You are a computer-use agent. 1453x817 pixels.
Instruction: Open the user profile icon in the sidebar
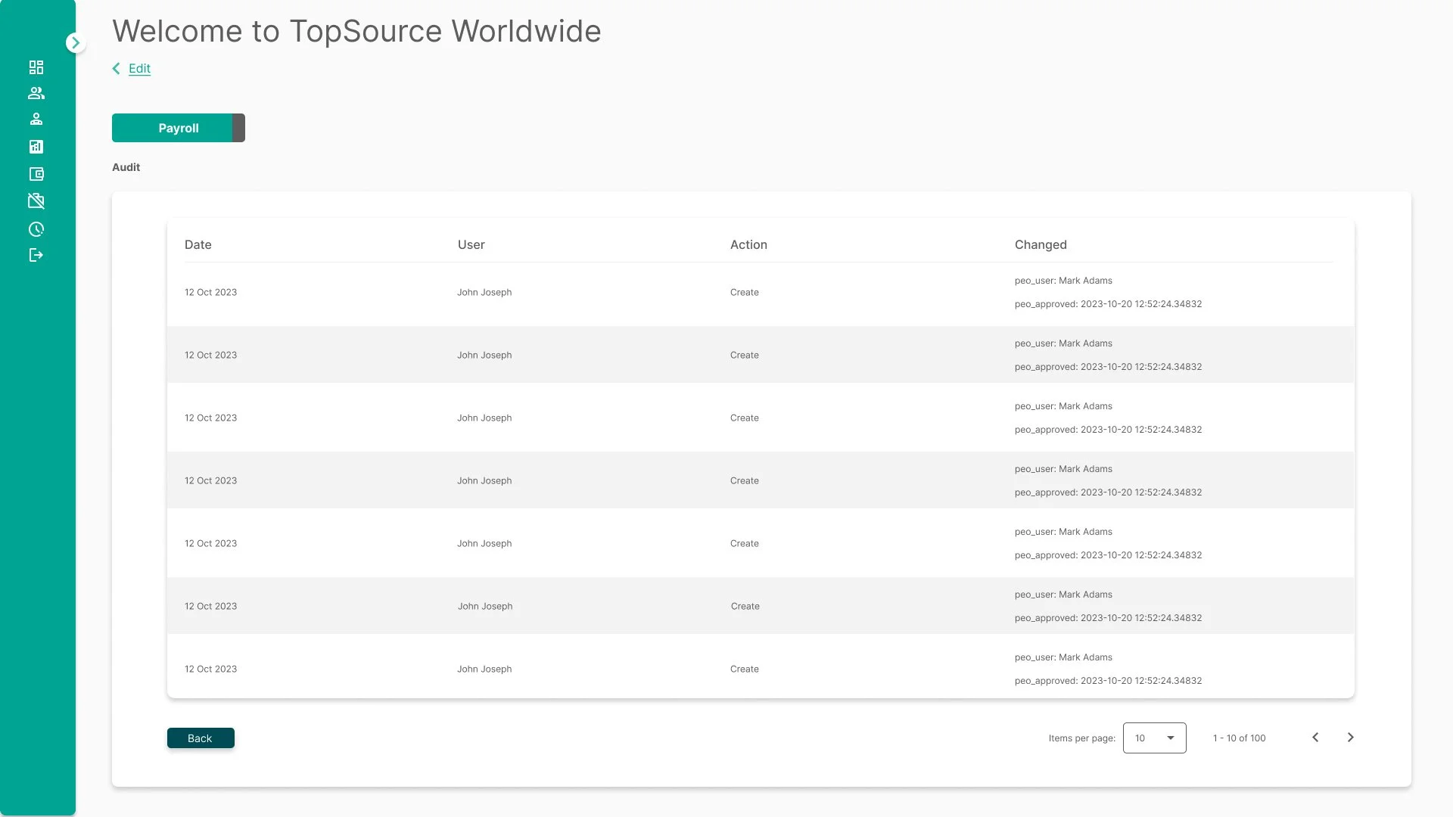tap(36, 119)
